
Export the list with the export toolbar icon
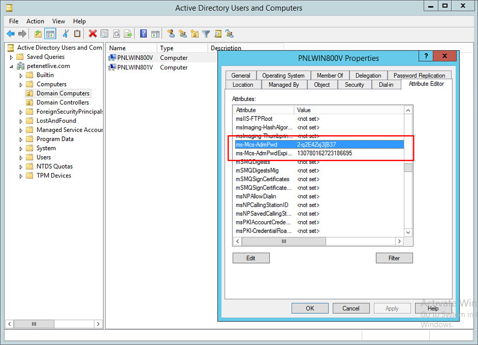tap(128, 33)
